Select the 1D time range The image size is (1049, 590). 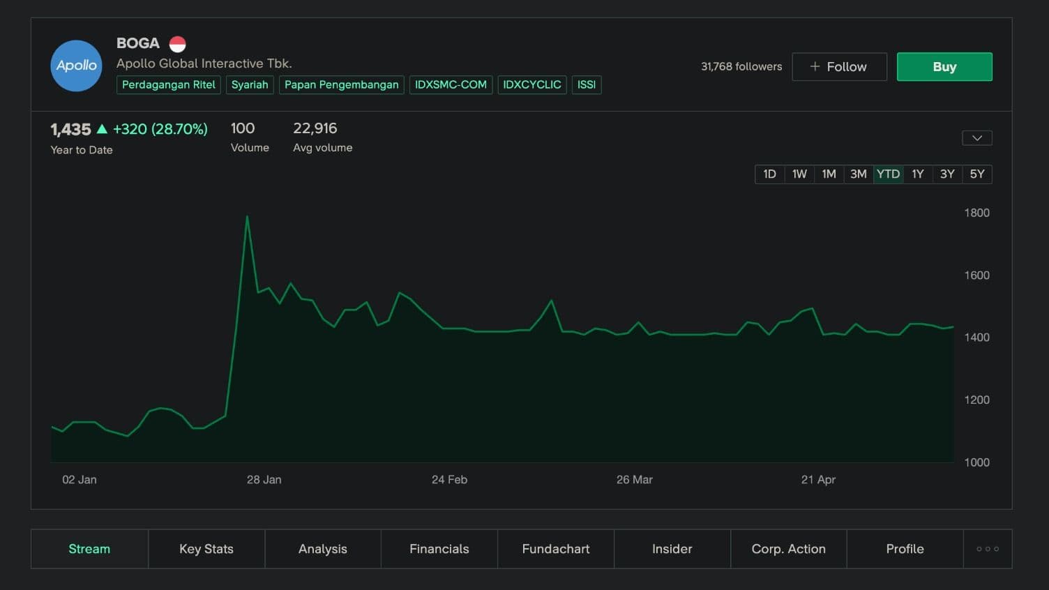[770, 174]
